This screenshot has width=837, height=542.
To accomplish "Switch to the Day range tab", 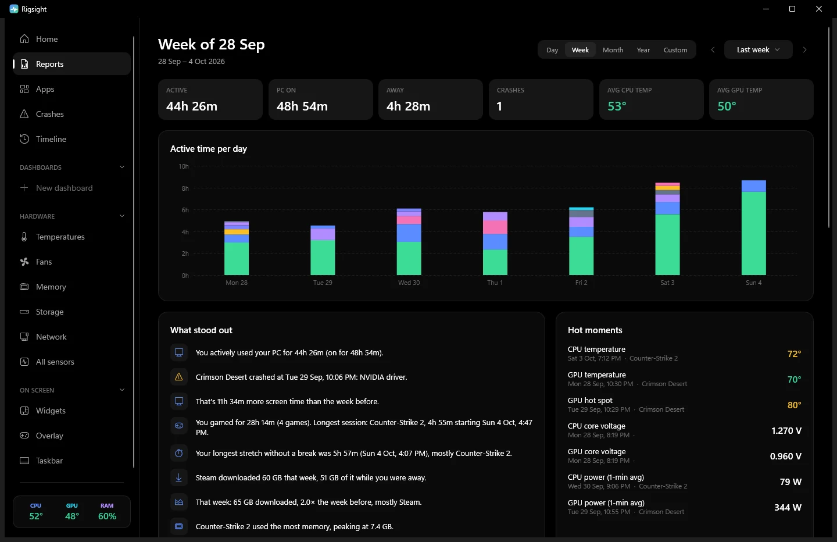I will 552,50.
